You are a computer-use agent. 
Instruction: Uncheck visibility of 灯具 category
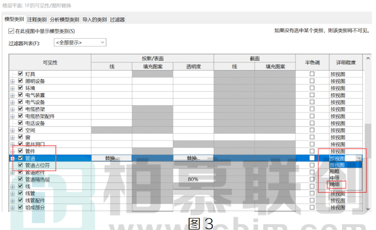tap(20, 74)
